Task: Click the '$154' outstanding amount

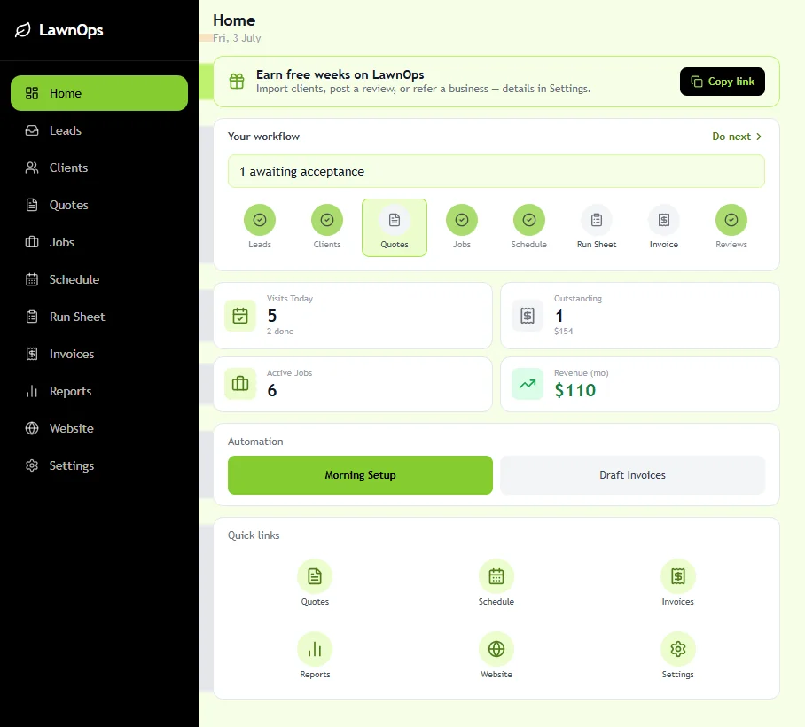Action: 563,332
